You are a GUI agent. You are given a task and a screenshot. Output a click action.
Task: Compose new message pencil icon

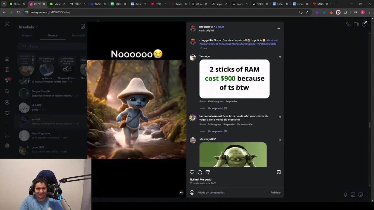click(83, 27)
